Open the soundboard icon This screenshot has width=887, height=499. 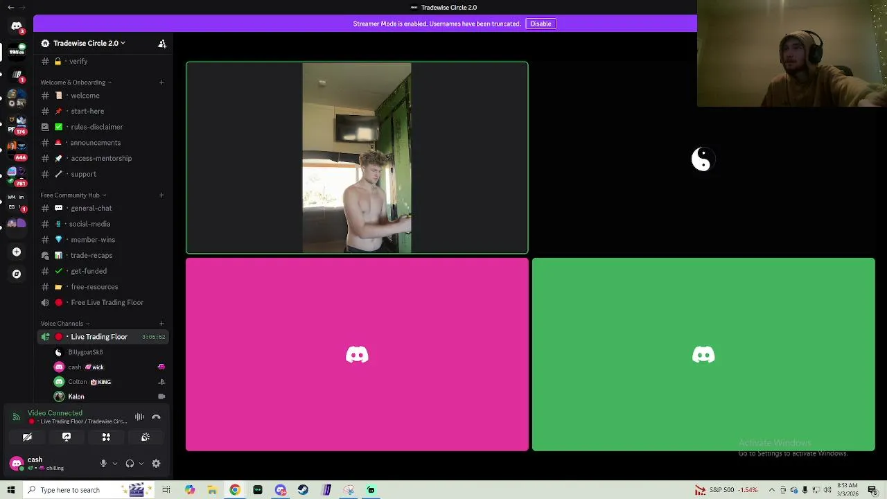pyautogui.click(x=146, y=437)
